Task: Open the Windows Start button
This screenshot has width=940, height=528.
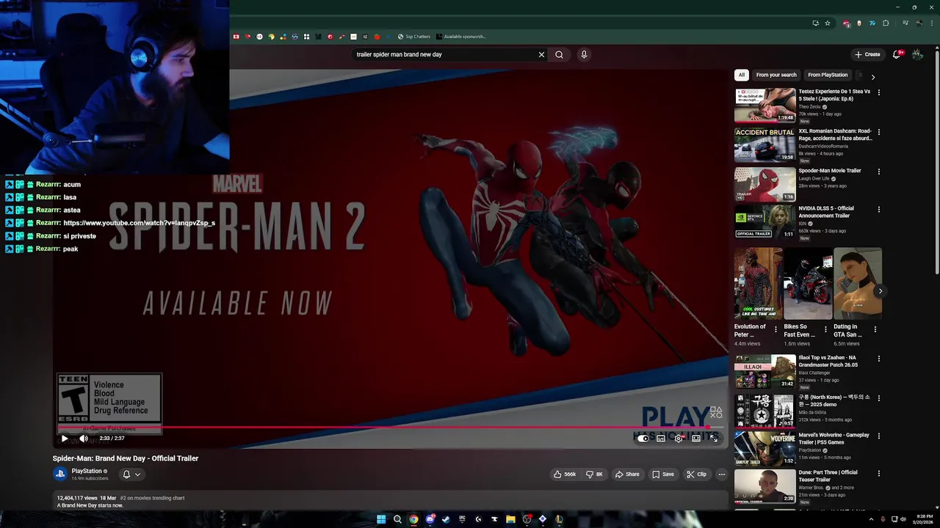Action: coord(381,519)
